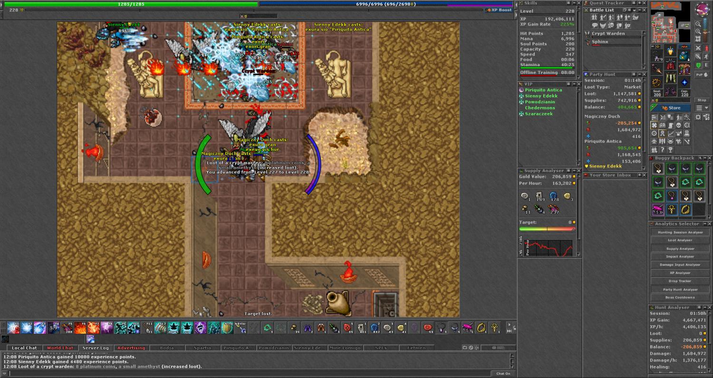The height and width of the screenshot is (378, 713).
Task: Click the minimap view
Action: click(670, 22)
